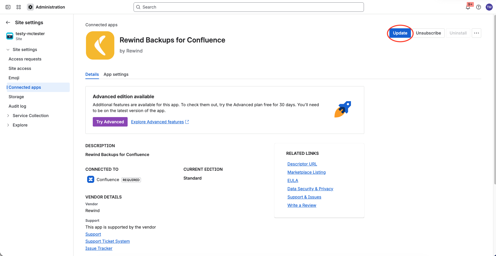Click the rocket illustration icon

pos(343,109)
